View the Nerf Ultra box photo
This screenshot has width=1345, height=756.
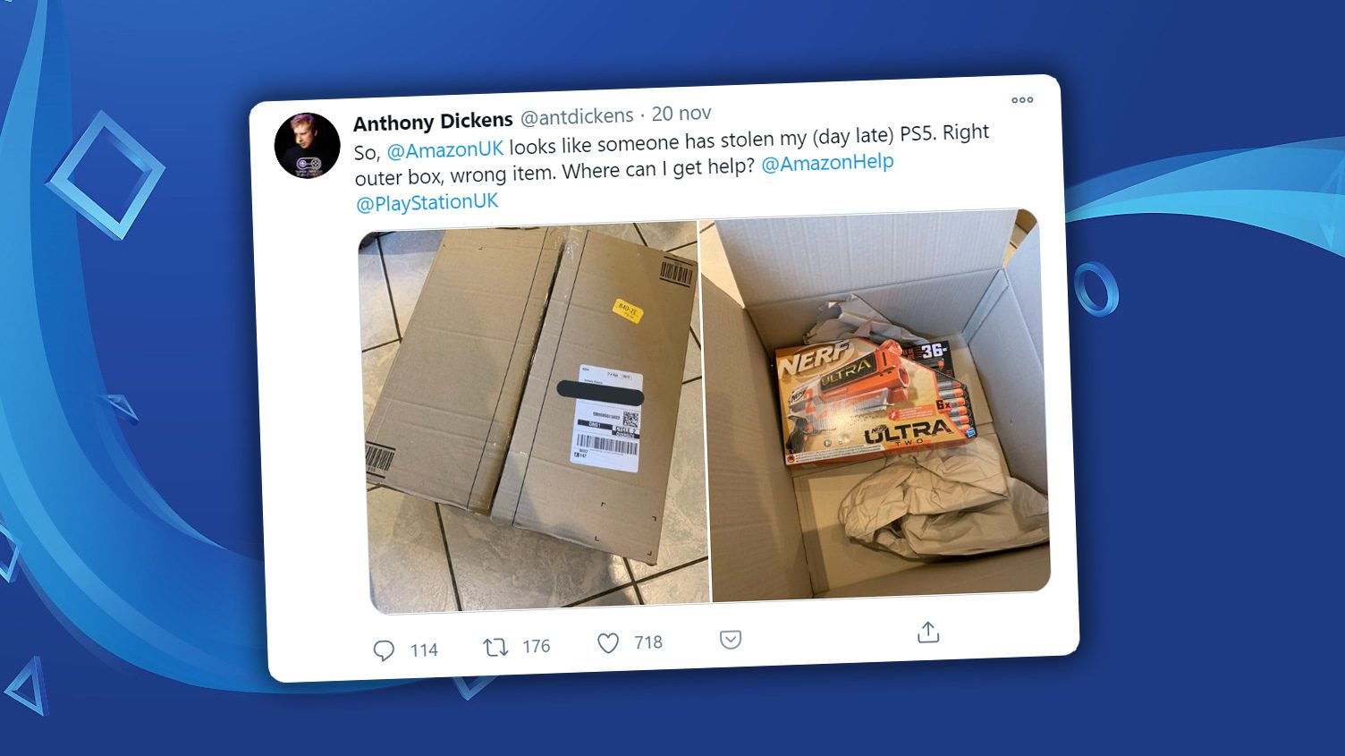(x=875, y=405)
